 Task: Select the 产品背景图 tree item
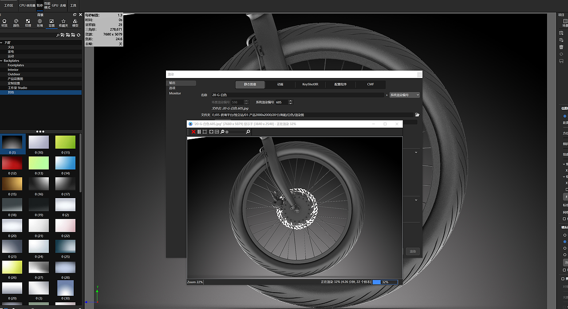[15, 78]
